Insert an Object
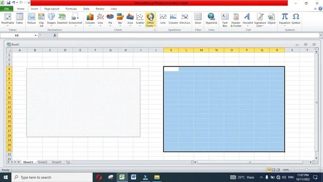This screenshot has height=182, width=323. point(272,19)
